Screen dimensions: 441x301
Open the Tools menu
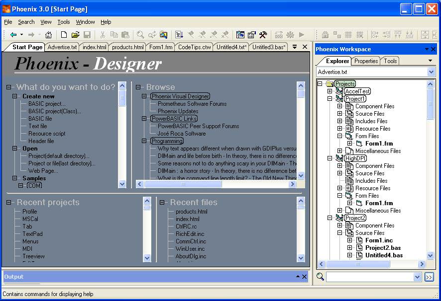(64, 22)
